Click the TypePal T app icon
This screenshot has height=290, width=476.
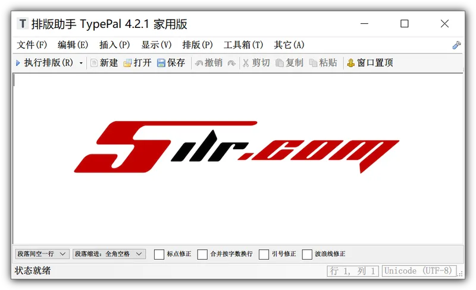pyautogui.click(x=23, y=24)
